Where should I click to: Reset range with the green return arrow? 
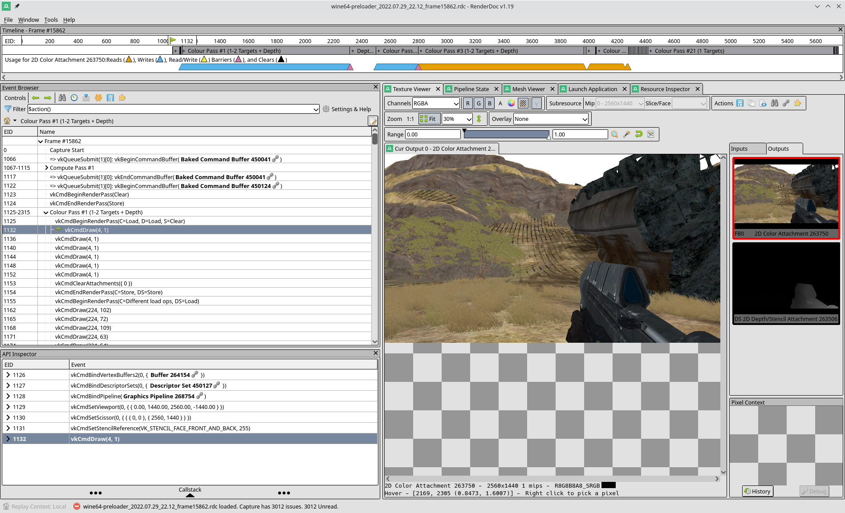[639, 134]
